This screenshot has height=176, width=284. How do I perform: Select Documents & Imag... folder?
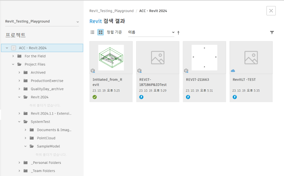coord(54,130)
